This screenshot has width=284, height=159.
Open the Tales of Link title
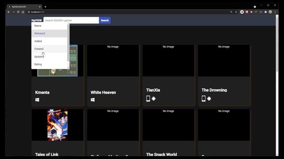tap(47, 154)
